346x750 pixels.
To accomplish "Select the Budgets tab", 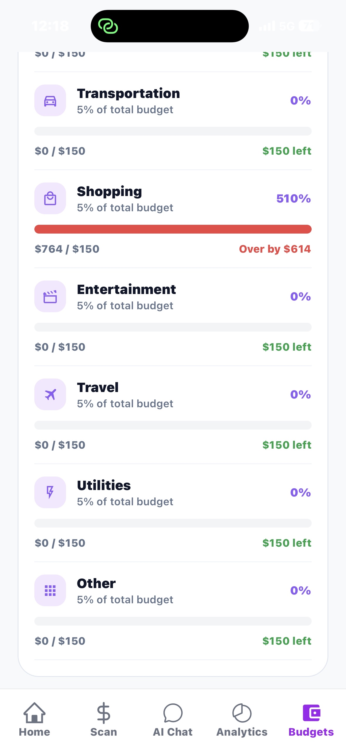I will pyautogui.click(x=311, y=719).
